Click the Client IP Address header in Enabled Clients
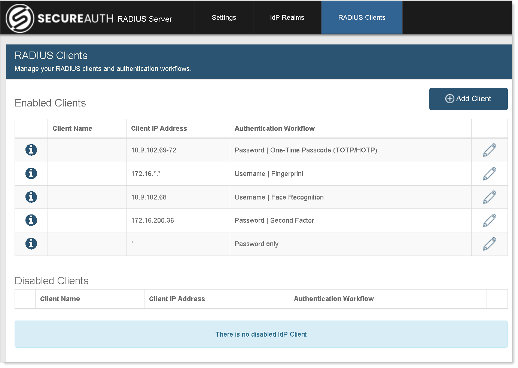518x368 pixels. click(159, 129)
